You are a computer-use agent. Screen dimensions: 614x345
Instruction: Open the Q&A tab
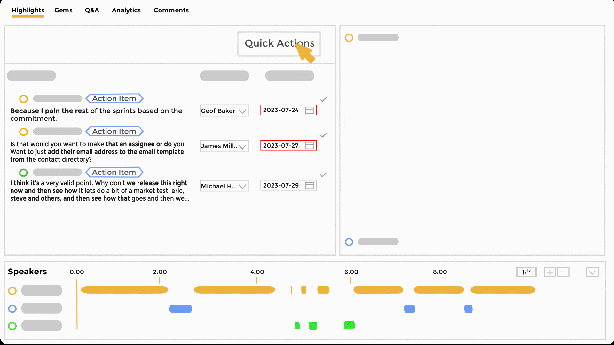pyautogui.click(x=92, y=10)
